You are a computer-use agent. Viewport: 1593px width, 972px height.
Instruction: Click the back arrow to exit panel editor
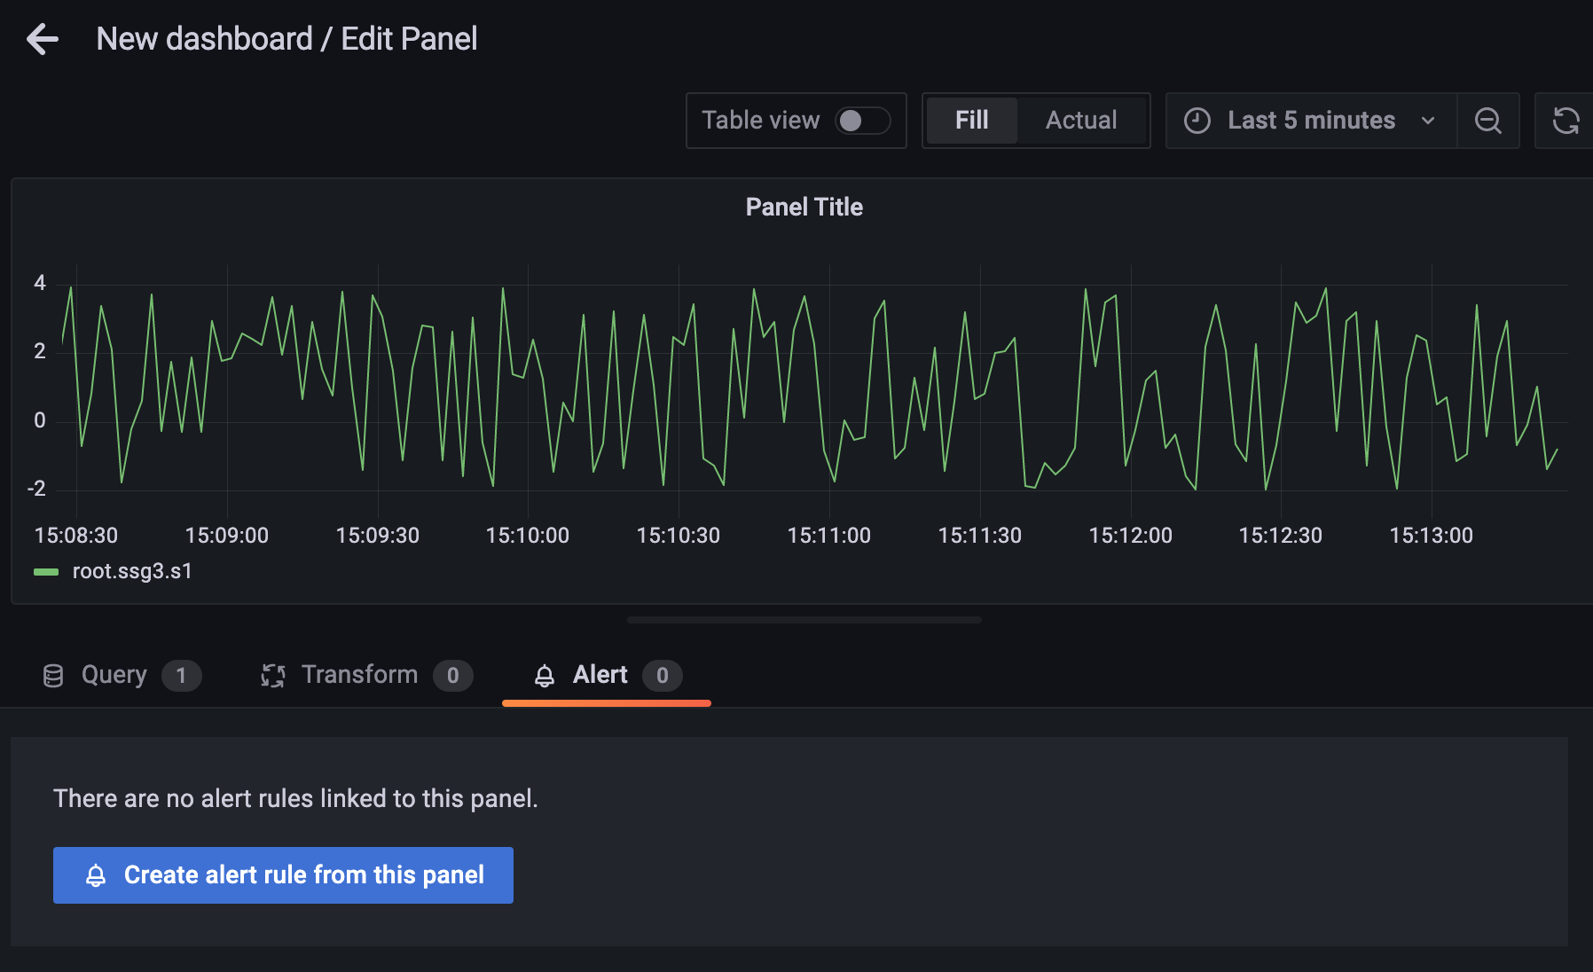(42, 39)
